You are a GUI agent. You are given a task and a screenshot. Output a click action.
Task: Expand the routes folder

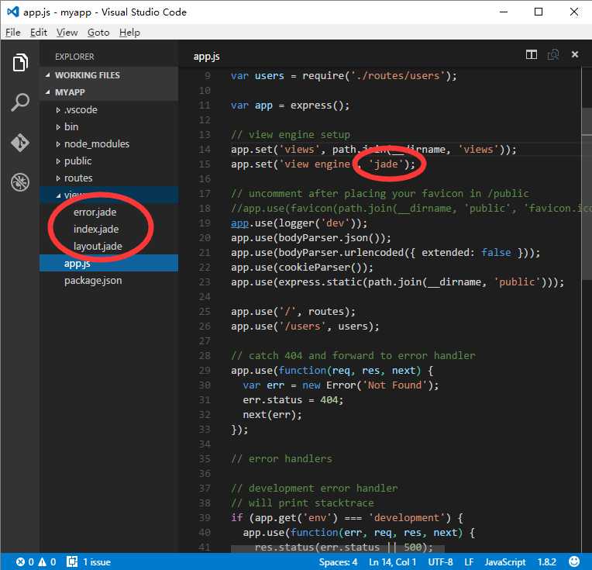tap(58, 178)
